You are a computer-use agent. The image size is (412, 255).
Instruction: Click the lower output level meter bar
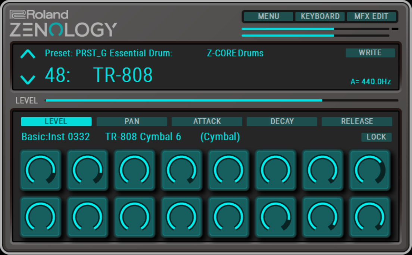(315, 35)
